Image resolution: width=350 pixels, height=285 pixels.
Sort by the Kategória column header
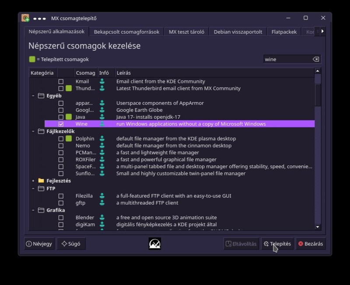coord(43,73)
